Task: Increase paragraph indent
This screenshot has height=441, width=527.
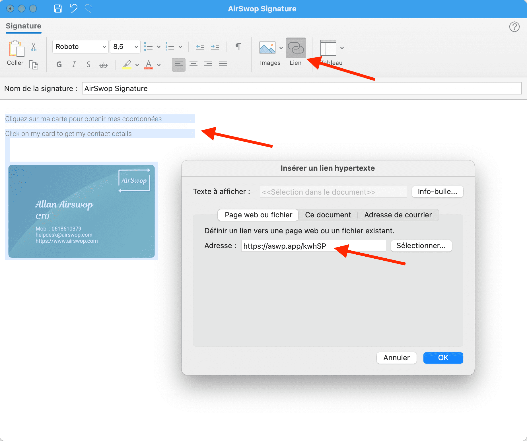Action: [215, 46]
